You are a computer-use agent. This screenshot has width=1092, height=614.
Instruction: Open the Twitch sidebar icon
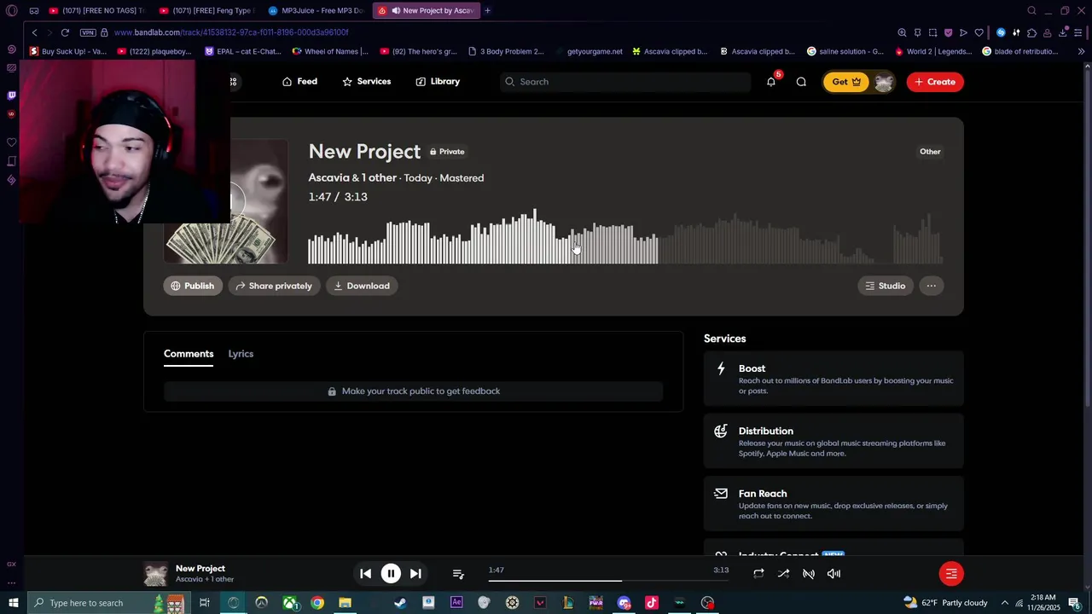coord(11,96)
